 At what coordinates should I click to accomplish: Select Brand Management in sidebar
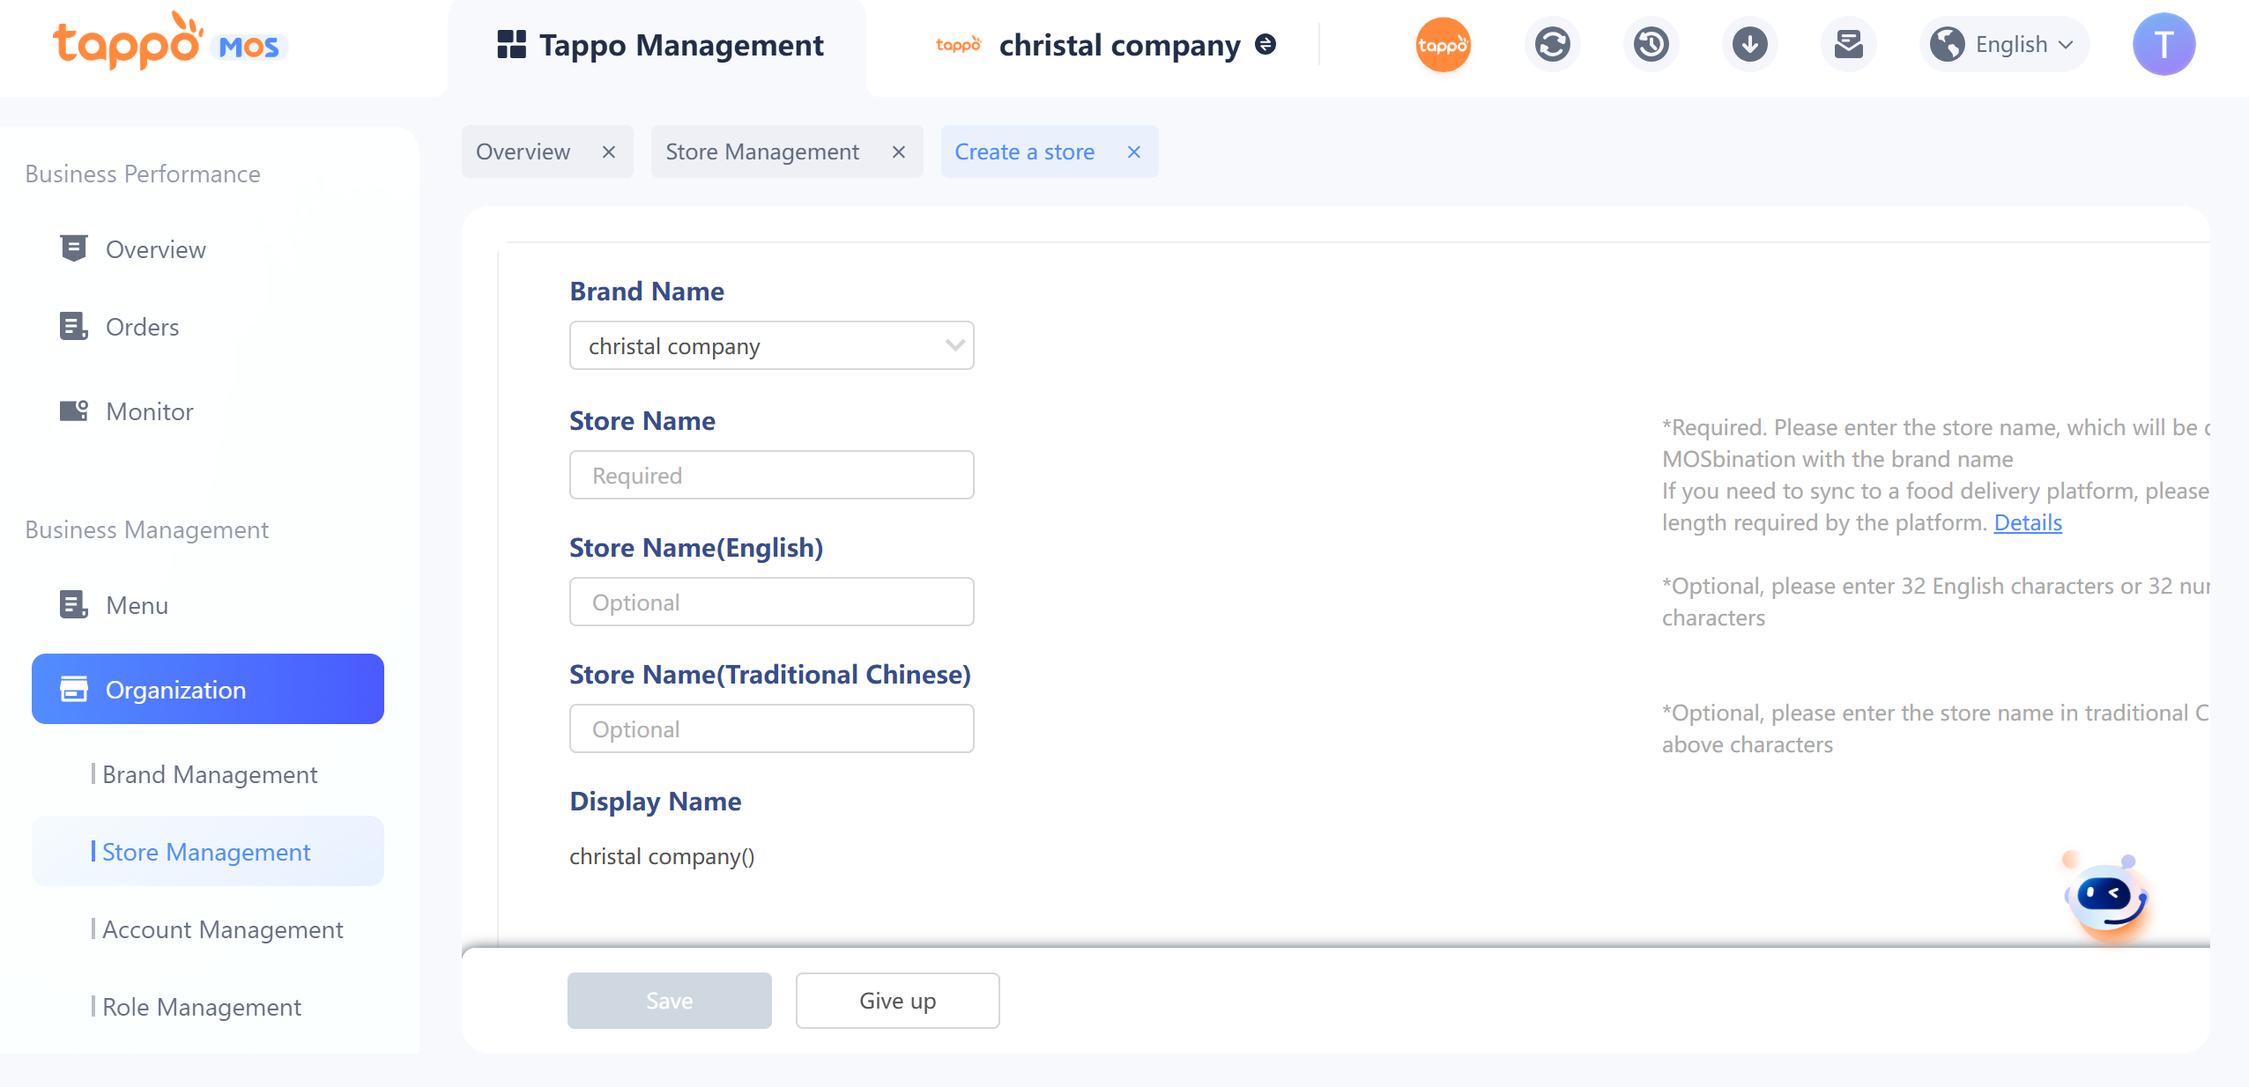coord(210,774)
